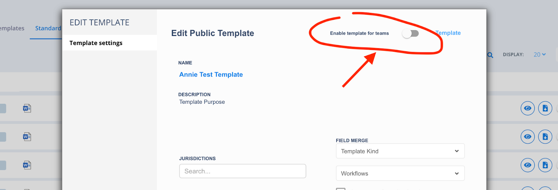Open the Template Kind dropdown
Viewport: 558px width, 190px height.
point(400,151)
